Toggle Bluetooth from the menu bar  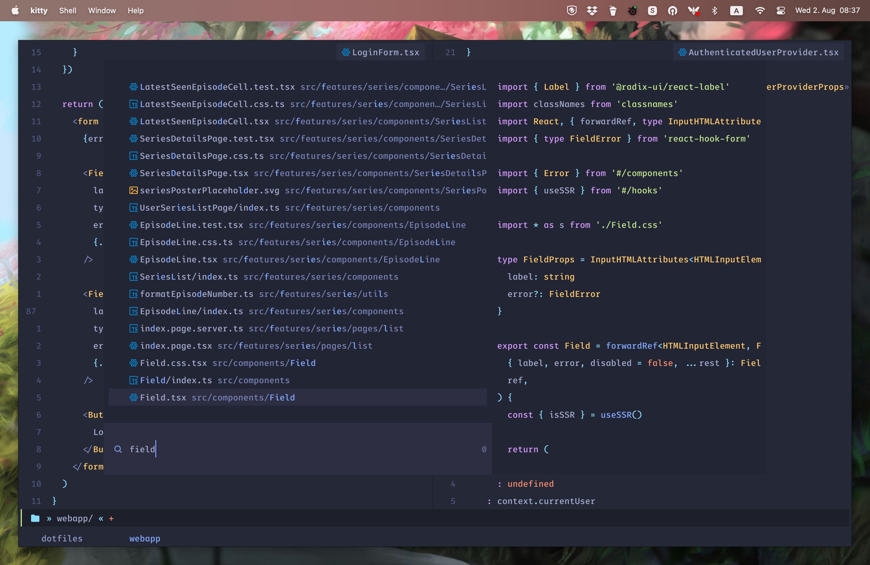coord(715,11)
